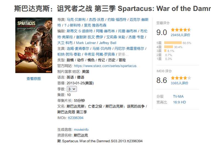This screenshot has width=211, height=145.
Task: Click the IMDB four-star rating icons
Action: click(181, 78)
